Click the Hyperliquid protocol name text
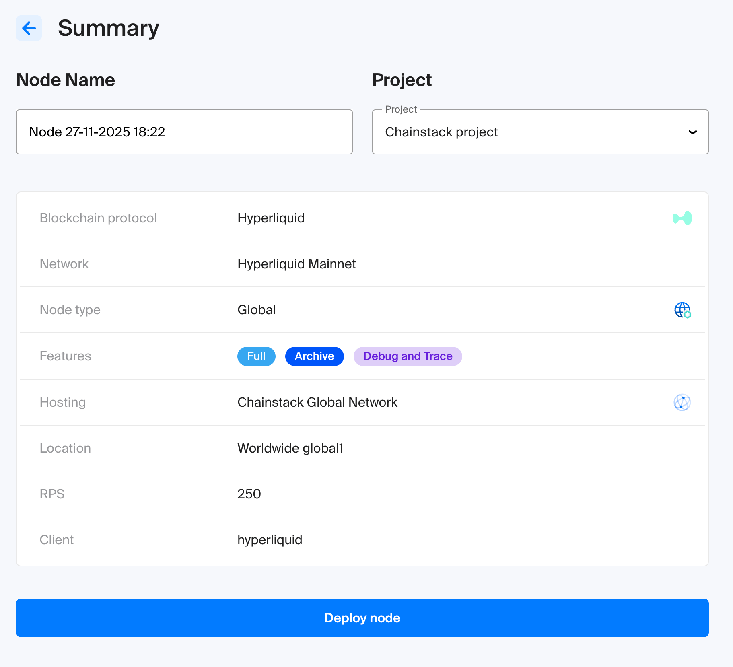733x667 pixels. point(271,218)
